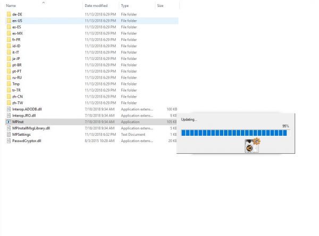The image size is (319, 236).
Task: Sort by the Type column header
Action: (125, 6)
